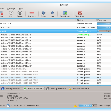
Task: Open the Help menu
Action: click(21, 9)
